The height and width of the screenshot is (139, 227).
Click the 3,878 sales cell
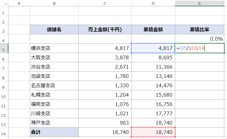[x=105, y=57]
